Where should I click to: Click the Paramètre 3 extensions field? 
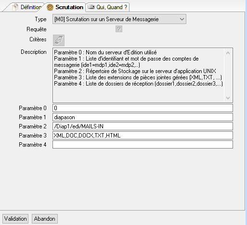coord(143,136)
